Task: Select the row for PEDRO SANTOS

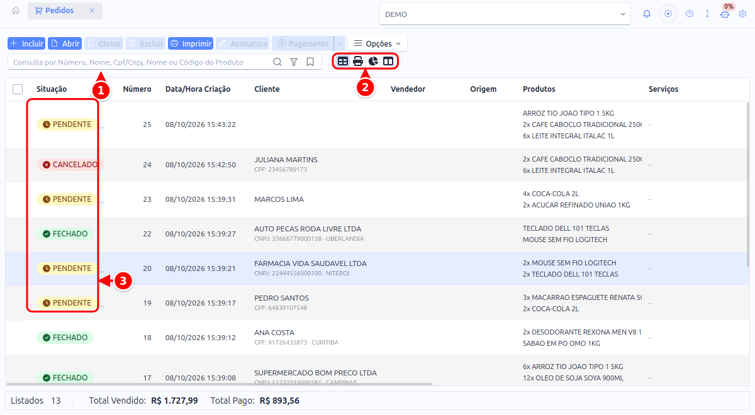Action: [377, 303]
